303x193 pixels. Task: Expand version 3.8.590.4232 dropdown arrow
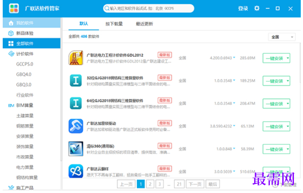(234, 126)
